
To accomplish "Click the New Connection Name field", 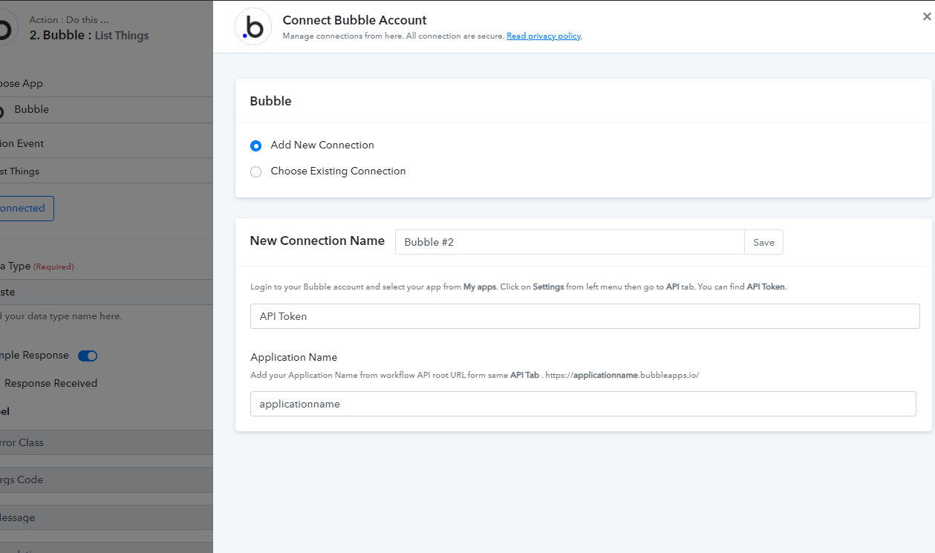I will pyautogui.click(x=570, y=242).
